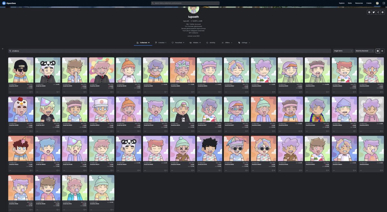Image resolution: width=387 pixels, height=212 pixels.
Task: Favorite the panda hat black suit card heart
Action: [x=57, y=92]
